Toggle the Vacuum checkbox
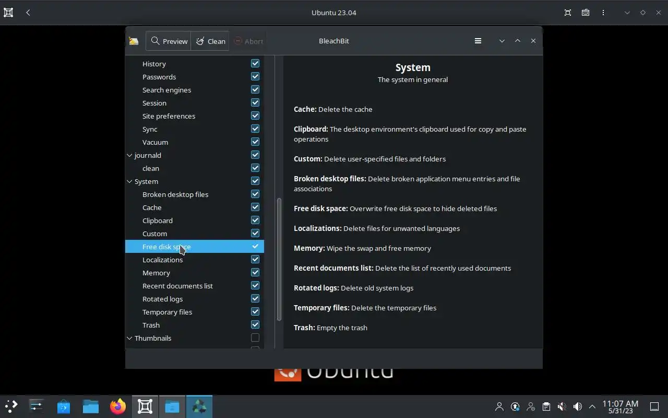The height and width of the screenshot is (418, 668). tap(255, 142)
